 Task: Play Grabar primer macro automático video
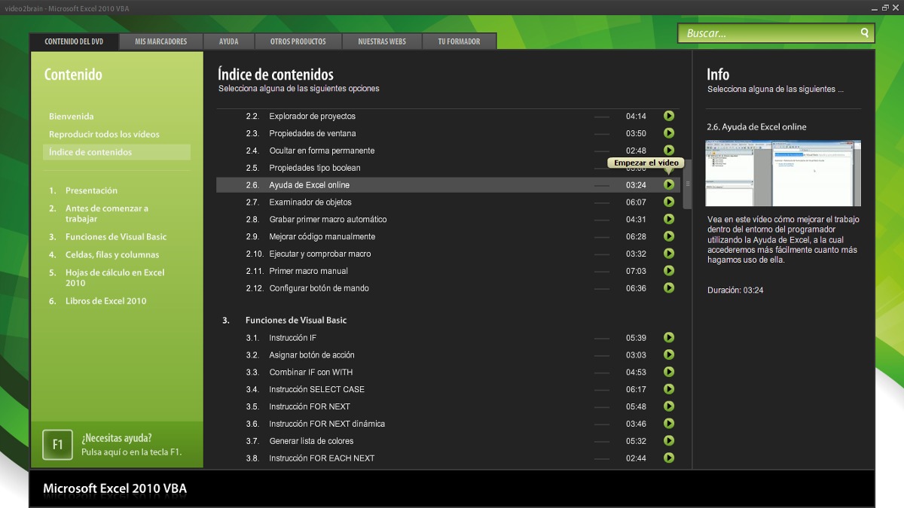click(669, 219)
